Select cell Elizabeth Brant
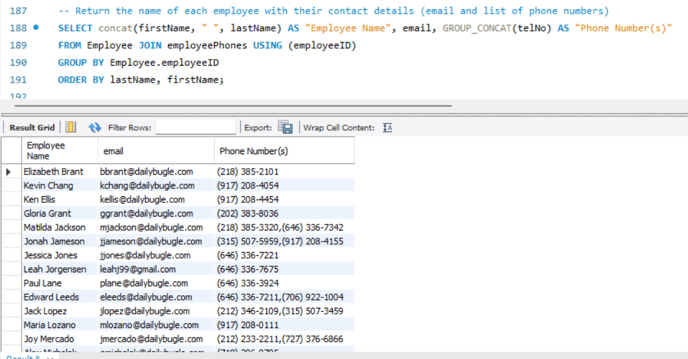This screenshot has width=688, height=359. click(60, 171)
